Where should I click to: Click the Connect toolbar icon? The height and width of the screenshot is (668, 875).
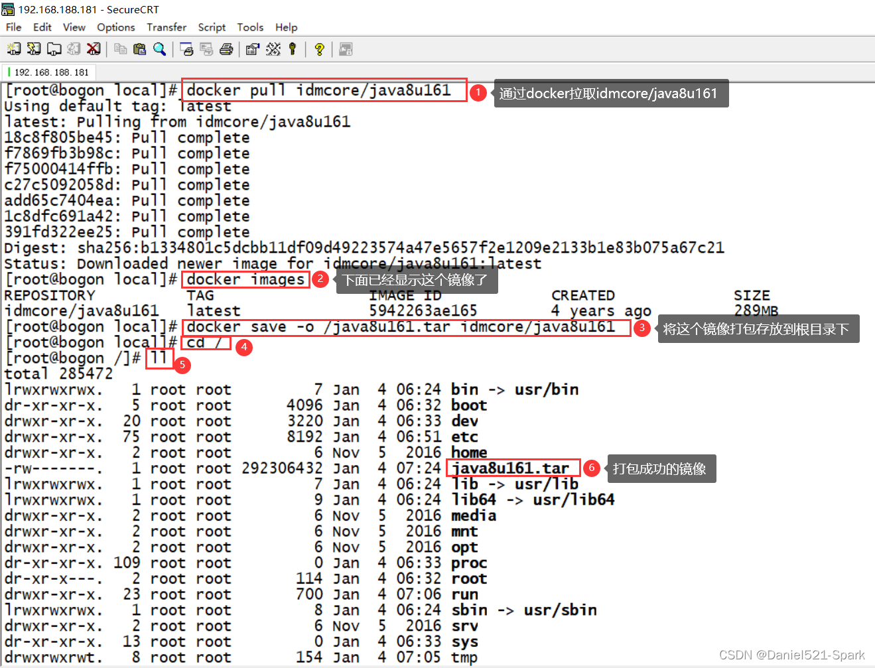[x=14, y=49]
